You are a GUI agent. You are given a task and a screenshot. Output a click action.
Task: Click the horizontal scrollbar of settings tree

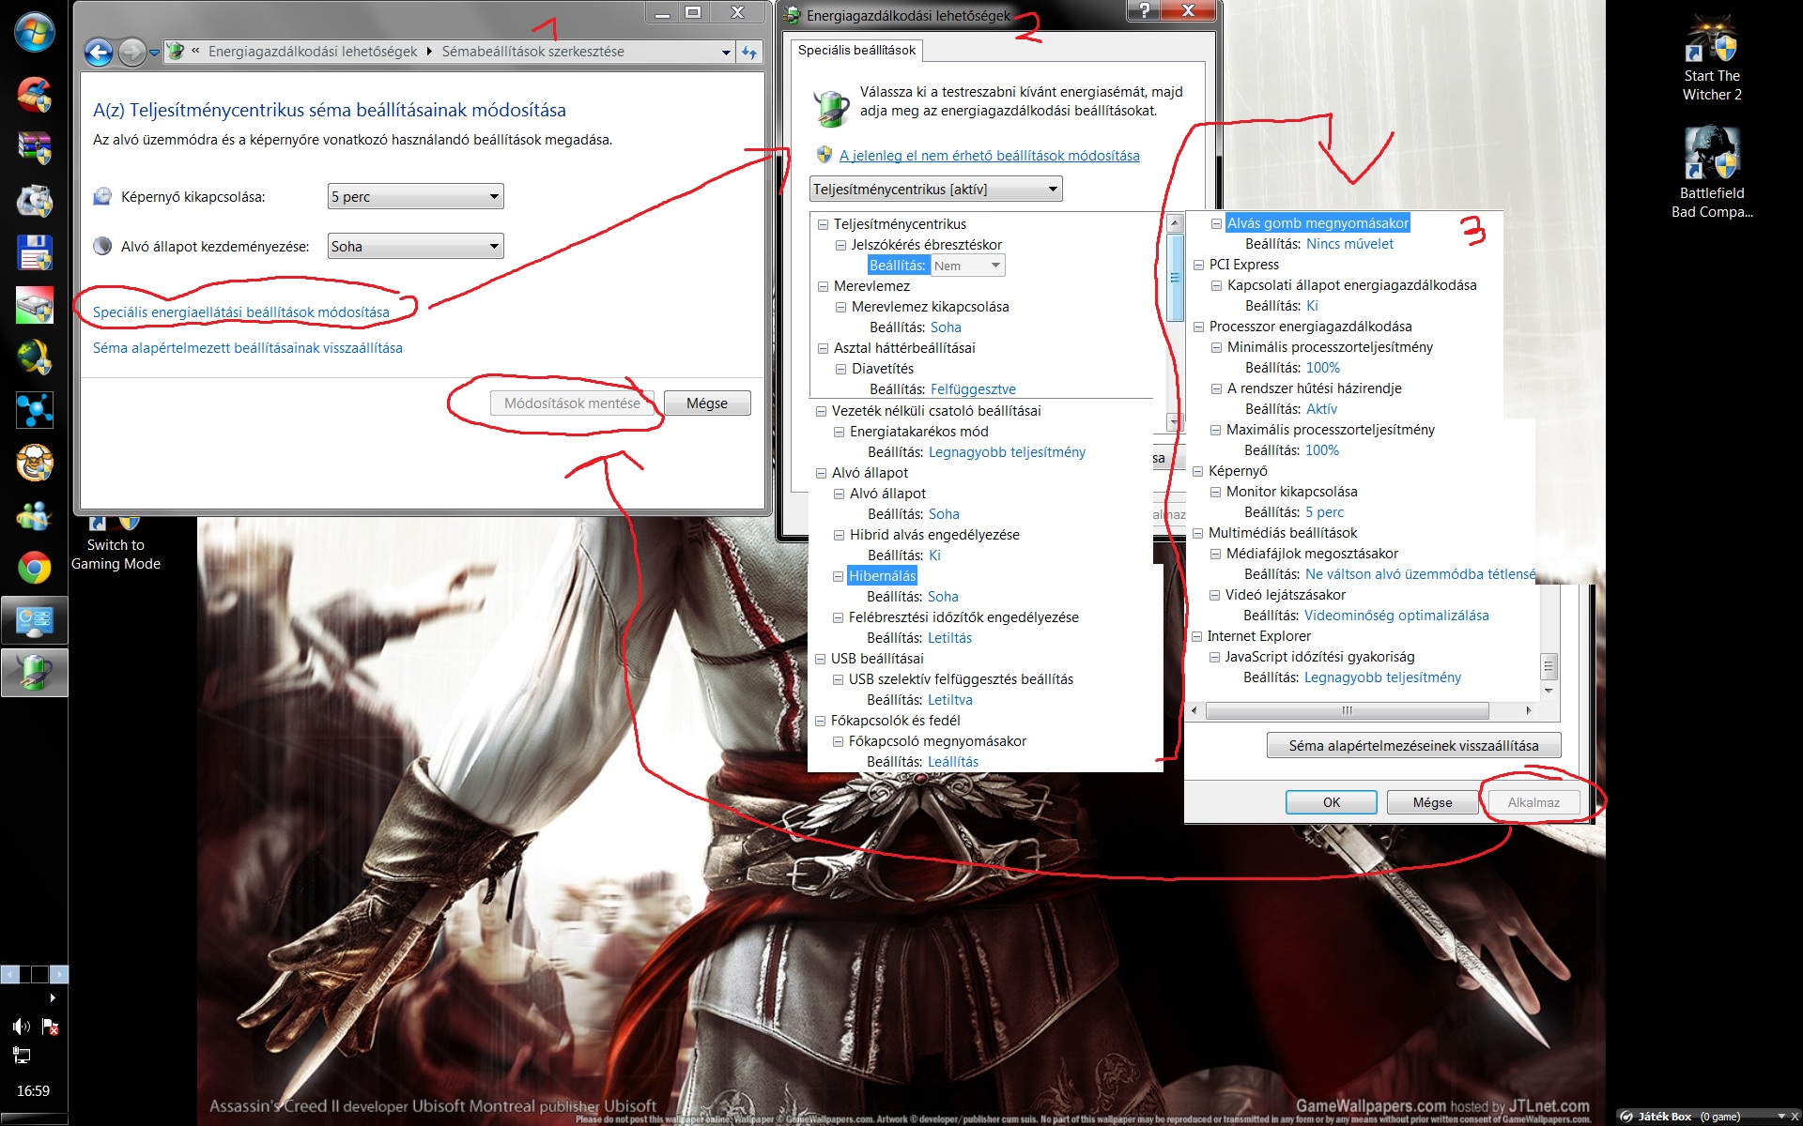[x=1348, y=711]
